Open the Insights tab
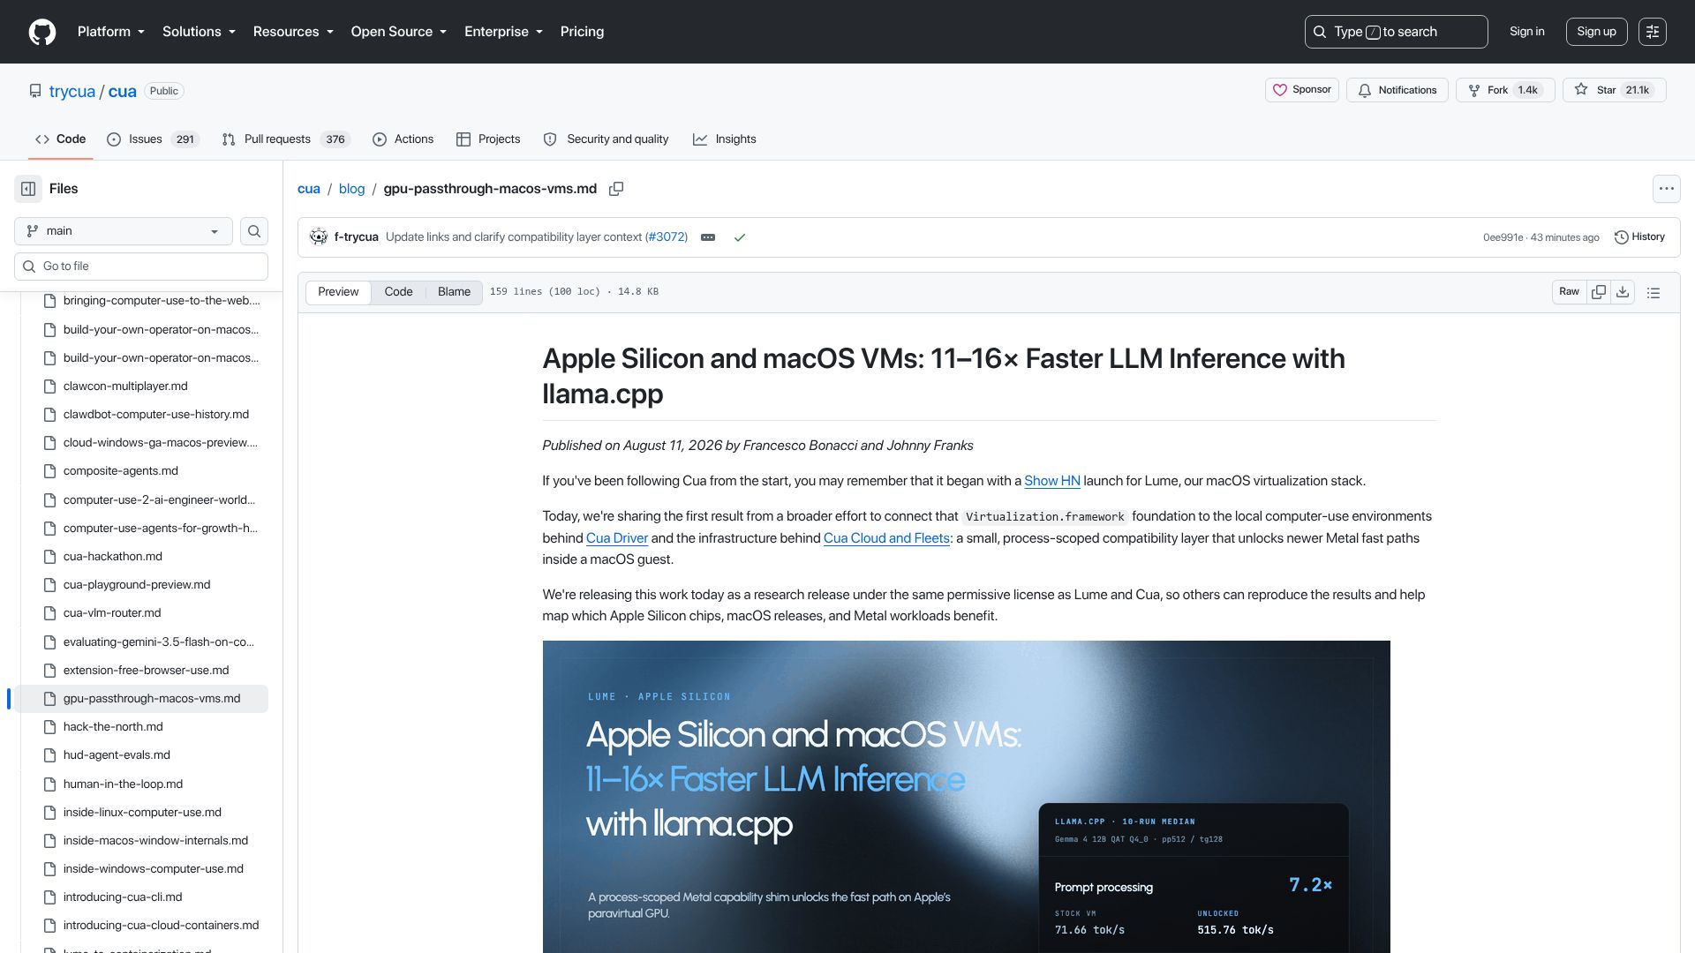1695x953 pixels. (725, 139)
